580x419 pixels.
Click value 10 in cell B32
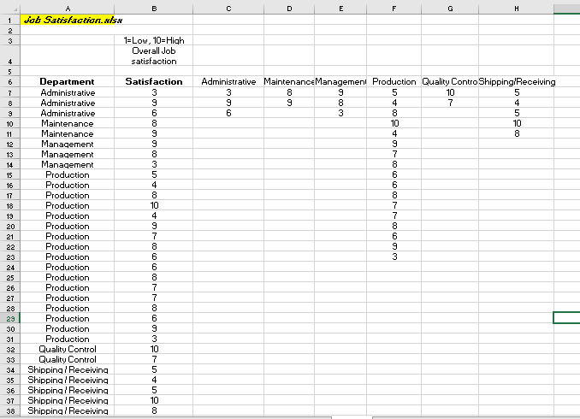pyautogui.click(x=154, y=349)
